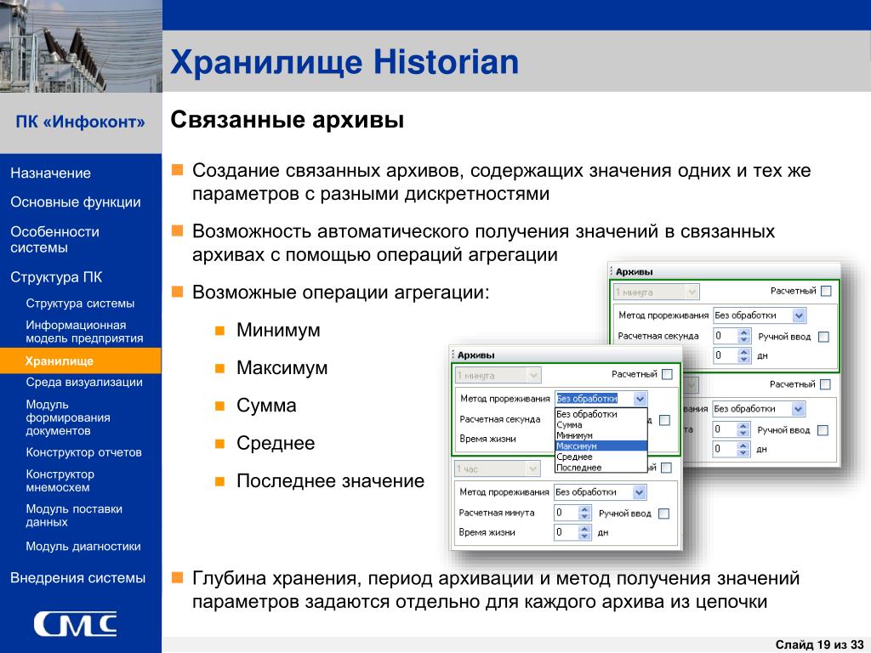
Task: Select Структура ПК in the sidebar
Action: point(56,277)
